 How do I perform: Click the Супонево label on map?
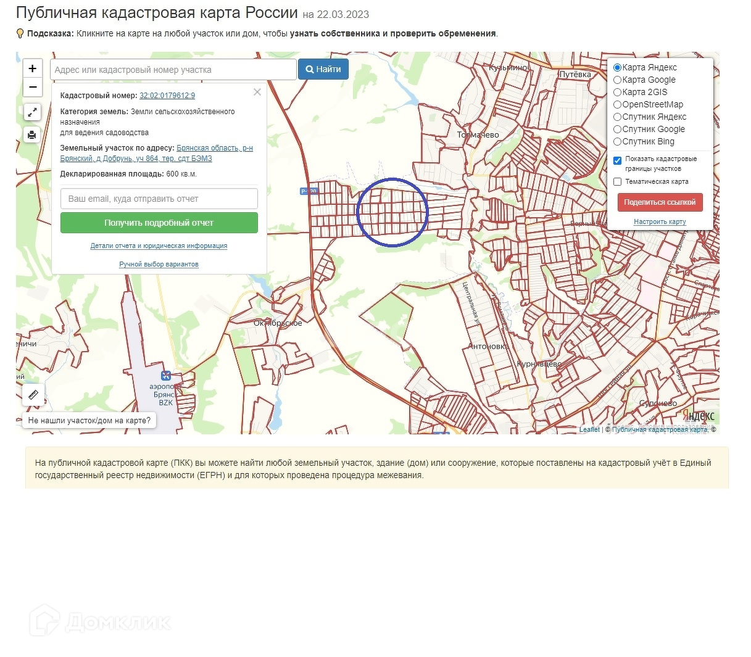pos(658,403)
